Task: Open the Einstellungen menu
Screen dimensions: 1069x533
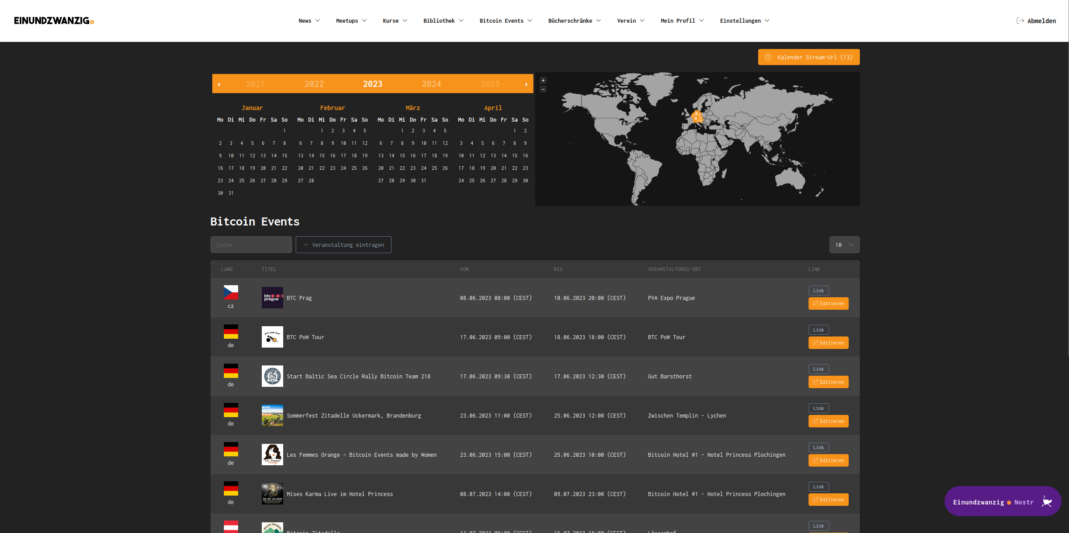Action: [744, 20]
